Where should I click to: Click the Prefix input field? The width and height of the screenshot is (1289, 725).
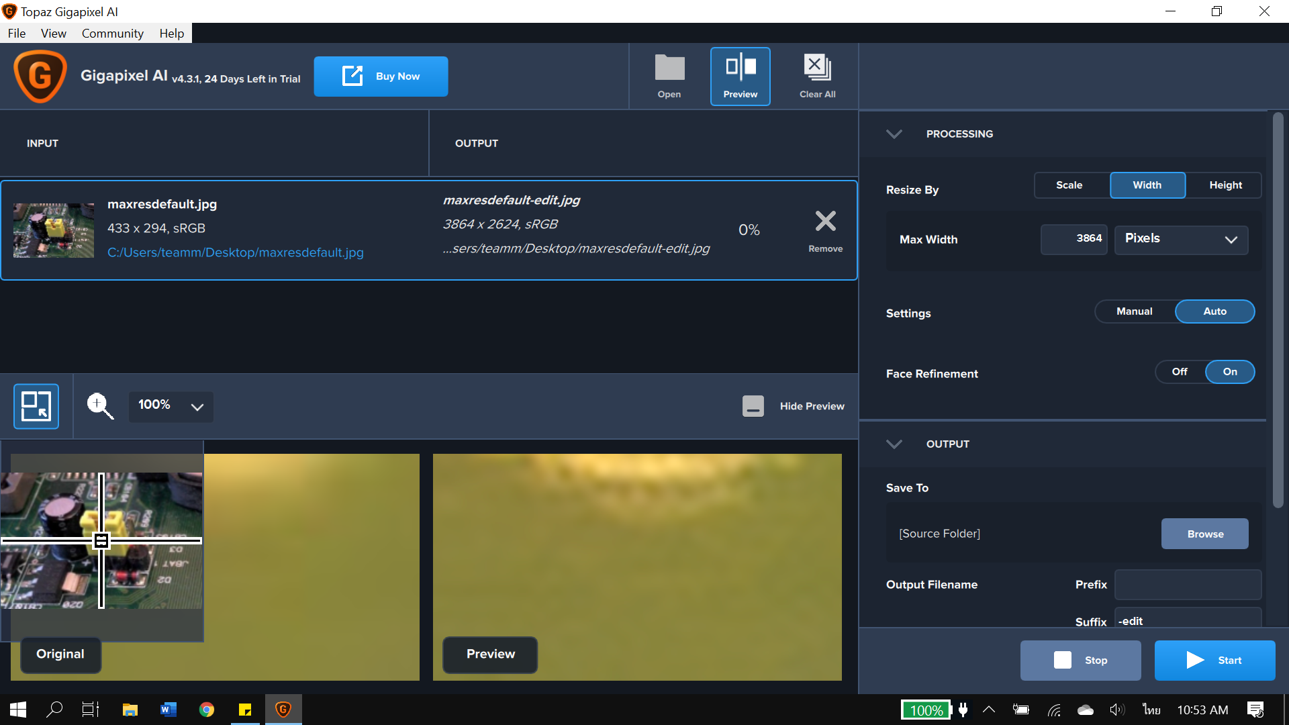click(x=1188, y=585)
